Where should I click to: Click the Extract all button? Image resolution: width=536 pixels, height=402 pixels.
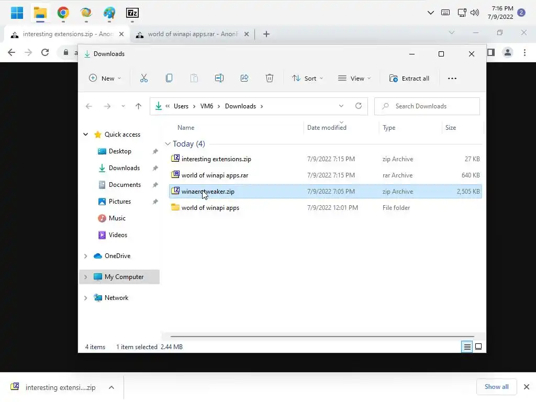tap(409, 79)
